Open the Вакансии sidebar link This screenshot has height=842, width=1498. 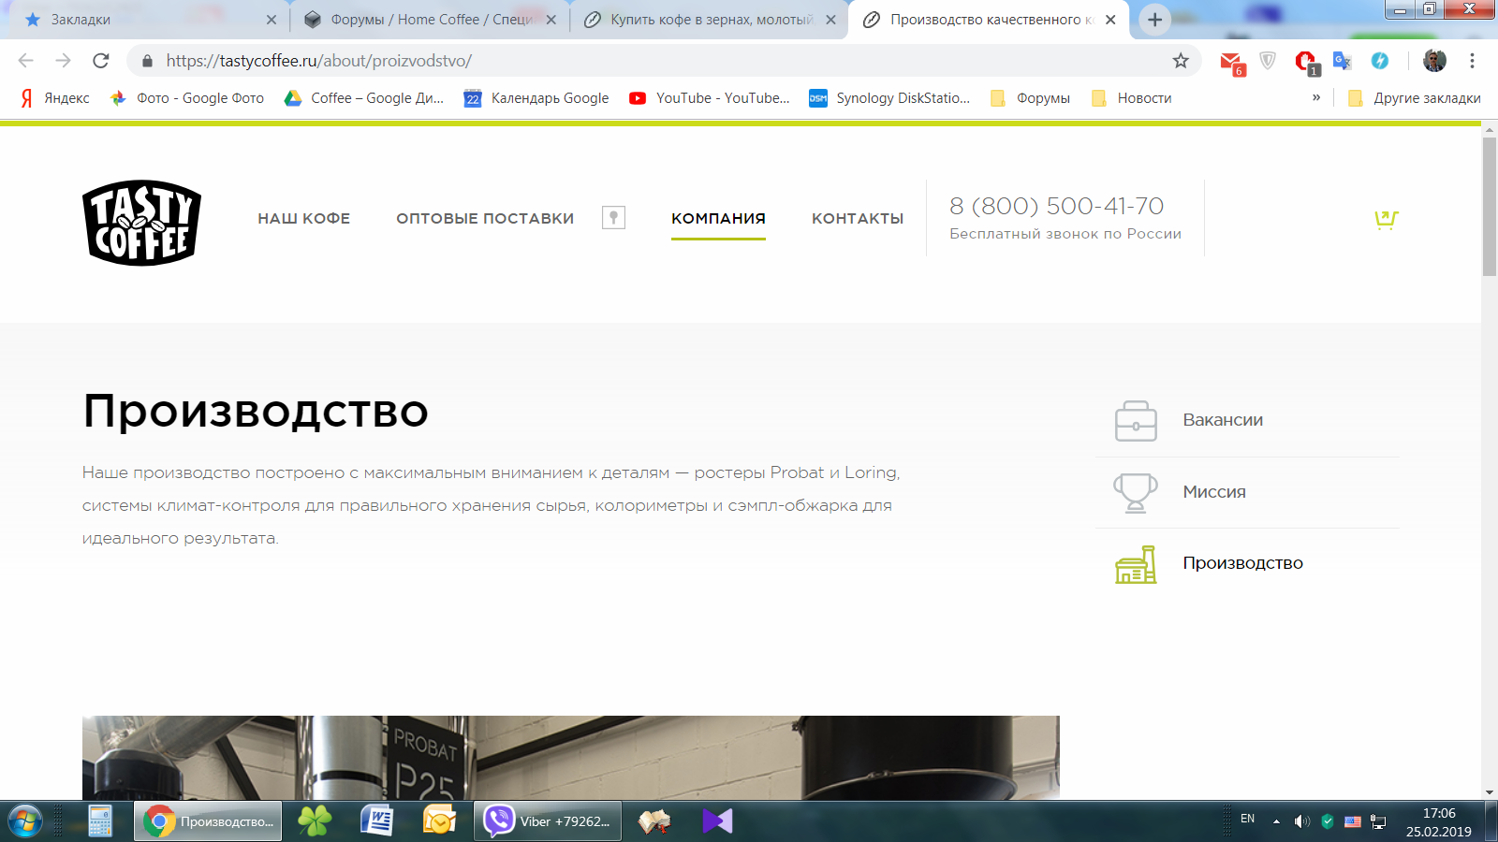[1223, 420]
